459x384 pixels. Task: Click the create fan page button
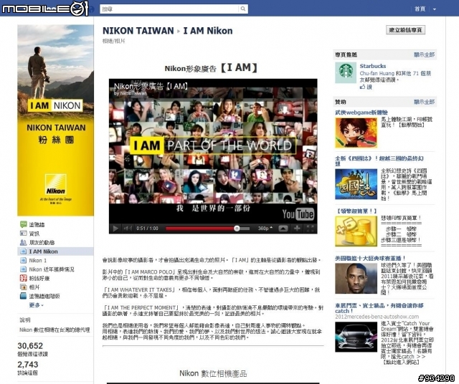tap(405, 30)
